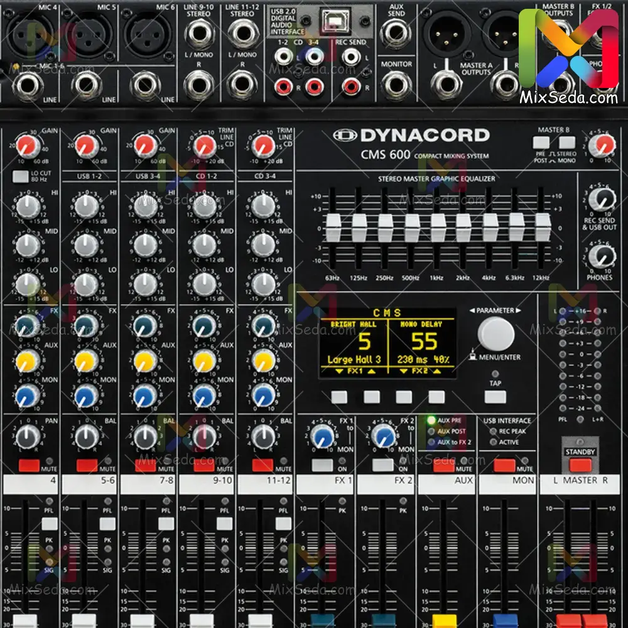Click the FX 1 to MON blue knob

(322, 435)
